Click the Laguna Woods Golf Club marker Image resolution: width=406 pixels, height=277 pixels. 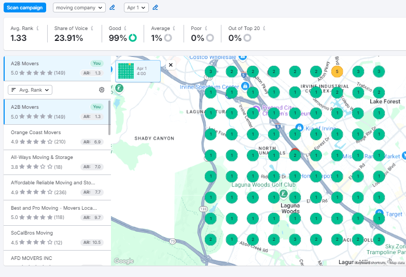click(x=284, y=193)
